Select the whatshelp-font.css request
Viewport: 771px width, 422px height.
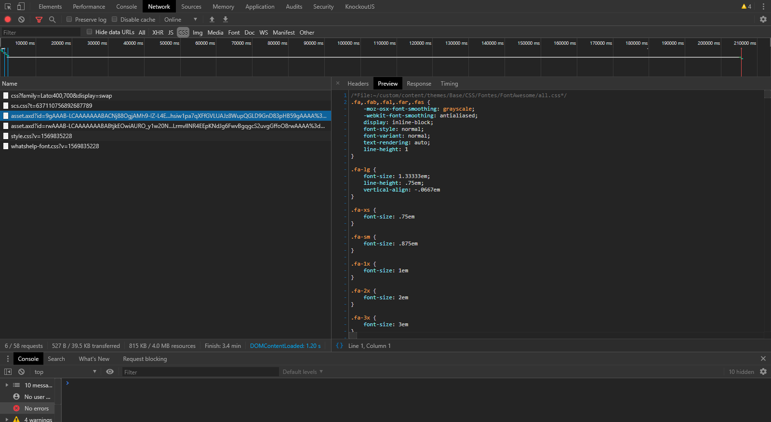[165, 146]
